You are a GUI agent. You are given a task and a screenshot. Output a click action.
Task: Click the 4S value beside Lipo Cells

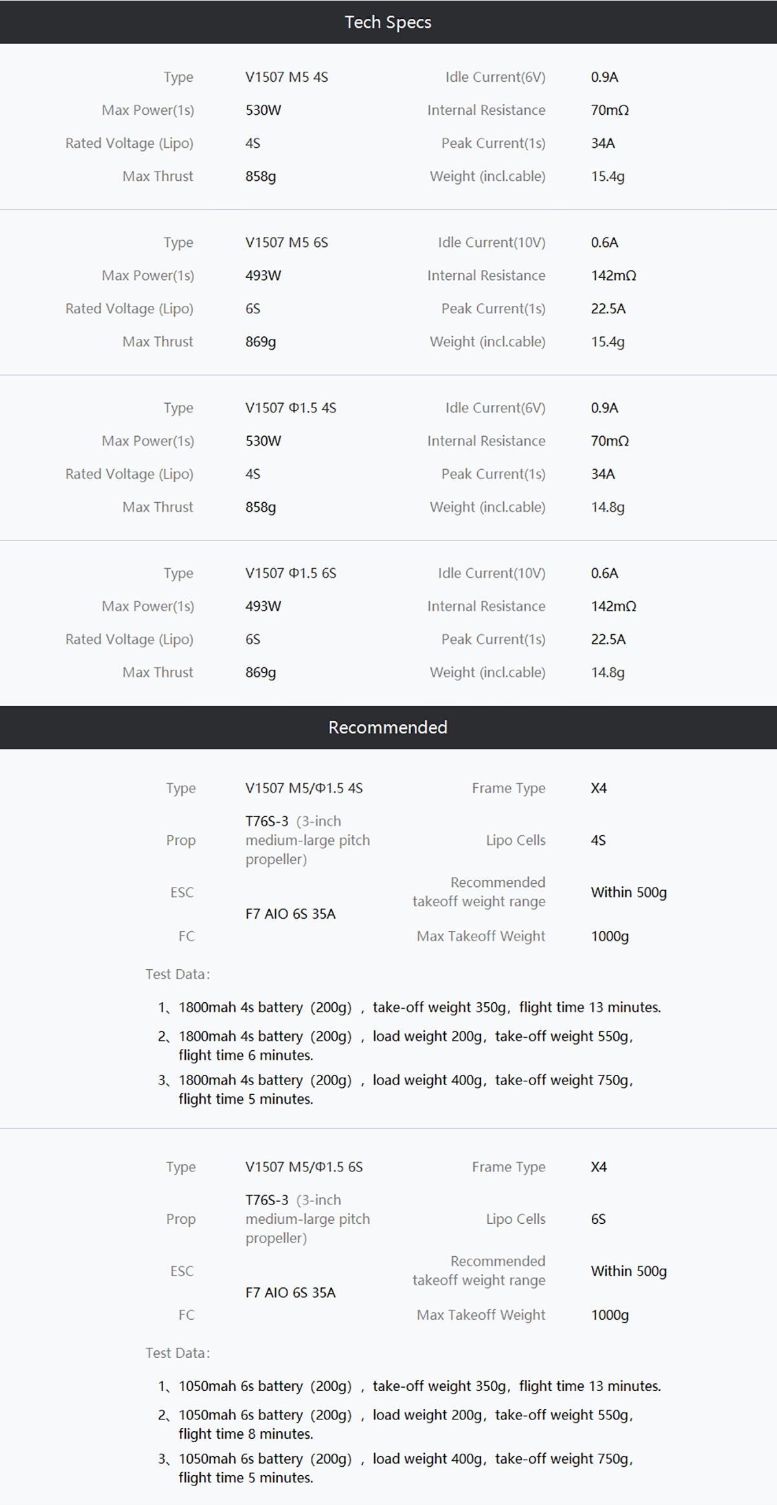[598, 840]
